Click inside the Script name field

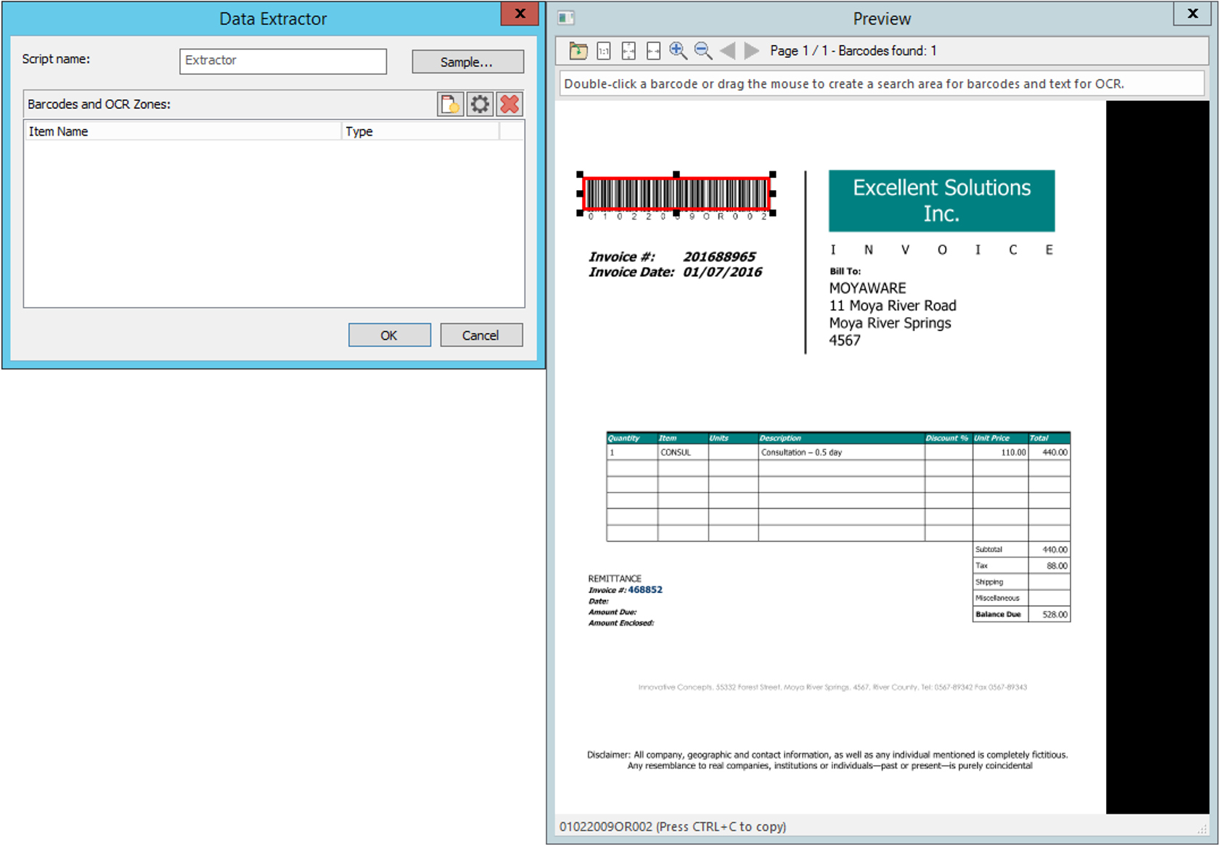click(282, 61)
